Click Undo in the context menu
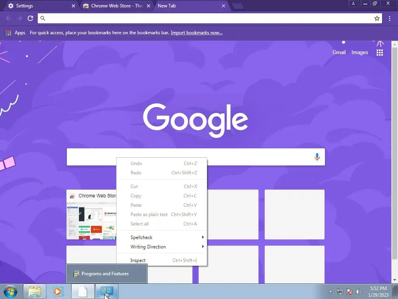 [162, 164]
